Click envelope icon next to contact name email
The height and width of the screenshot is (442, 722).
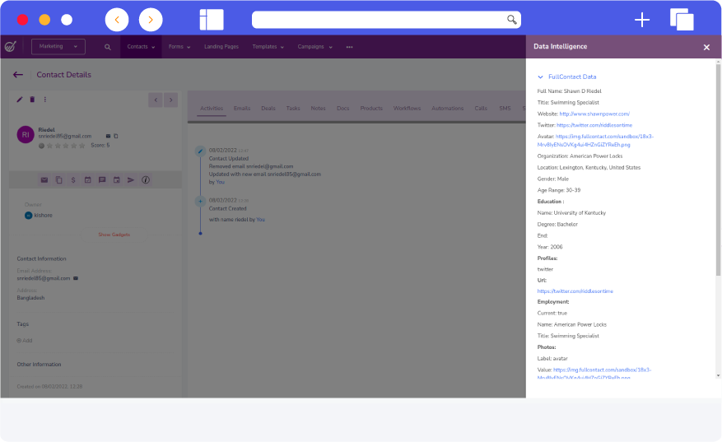pos(108,137)
